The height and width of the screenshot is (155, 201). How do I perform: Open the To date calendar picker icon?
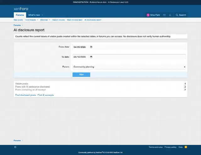point(91,57)
